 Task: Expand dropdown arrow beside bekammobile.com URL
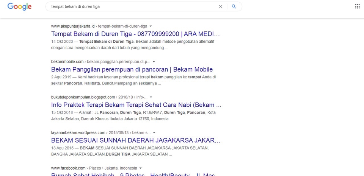click(x=154, y=62)
